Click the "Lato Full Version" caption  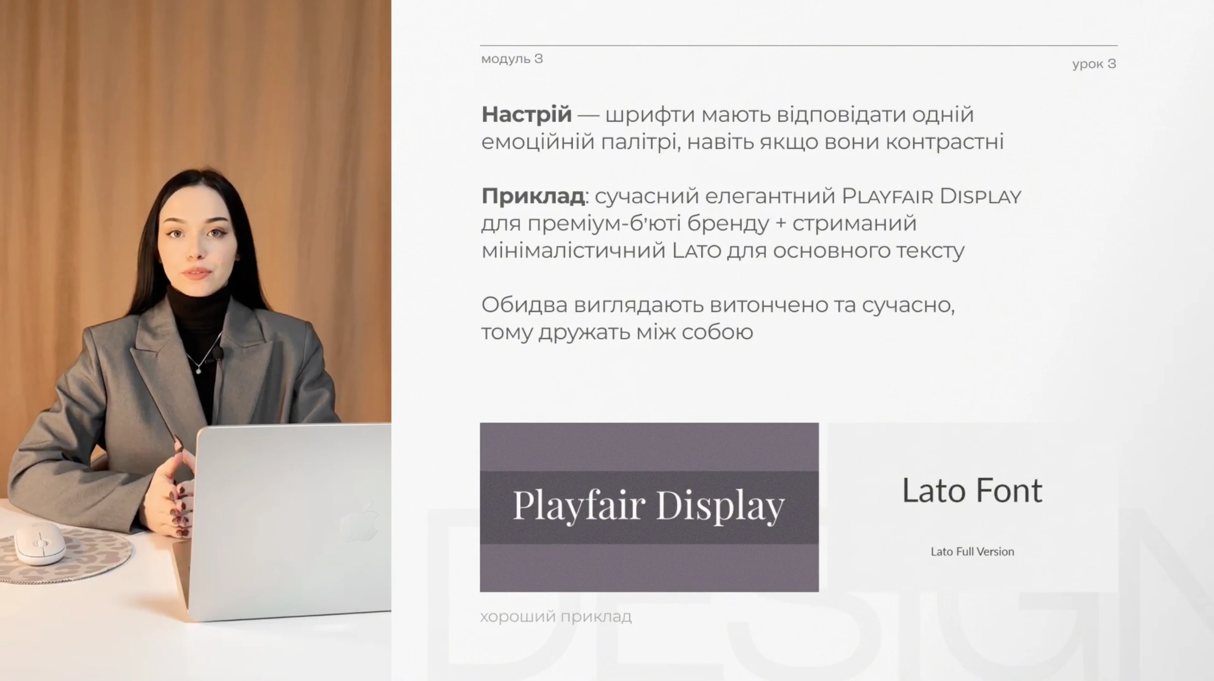(972, 551)
